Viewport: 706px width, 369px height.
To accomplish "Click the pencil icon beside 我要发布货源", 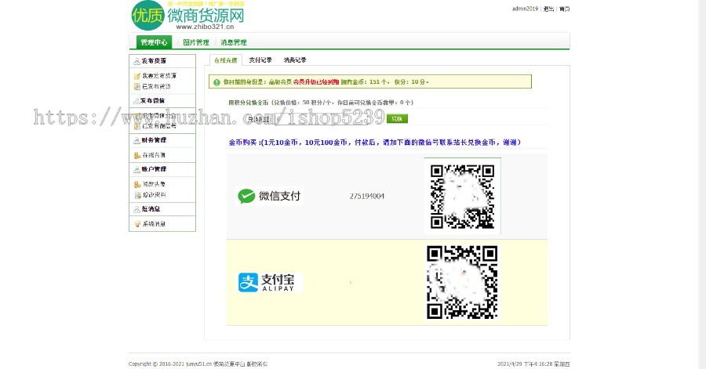I will click(x=136, y=76).
